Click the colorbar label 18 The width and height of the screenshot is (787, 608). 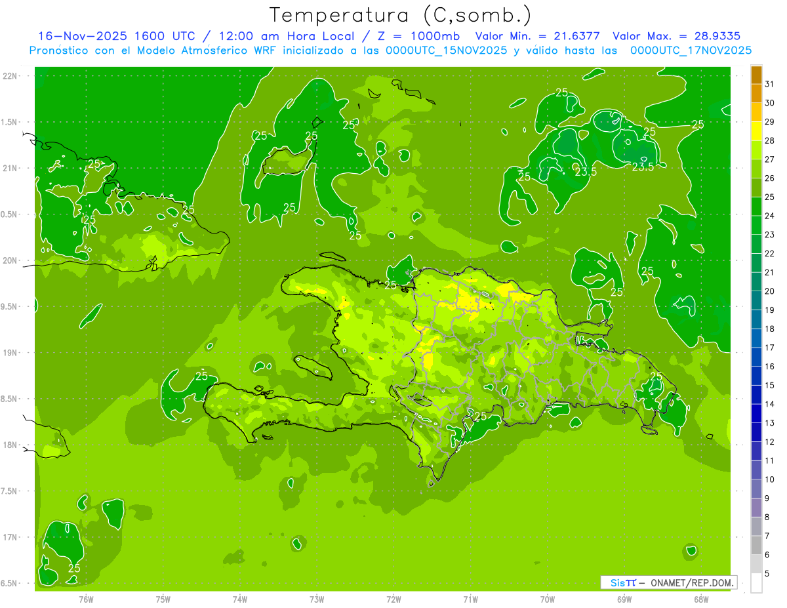click(x=770, y=329)
